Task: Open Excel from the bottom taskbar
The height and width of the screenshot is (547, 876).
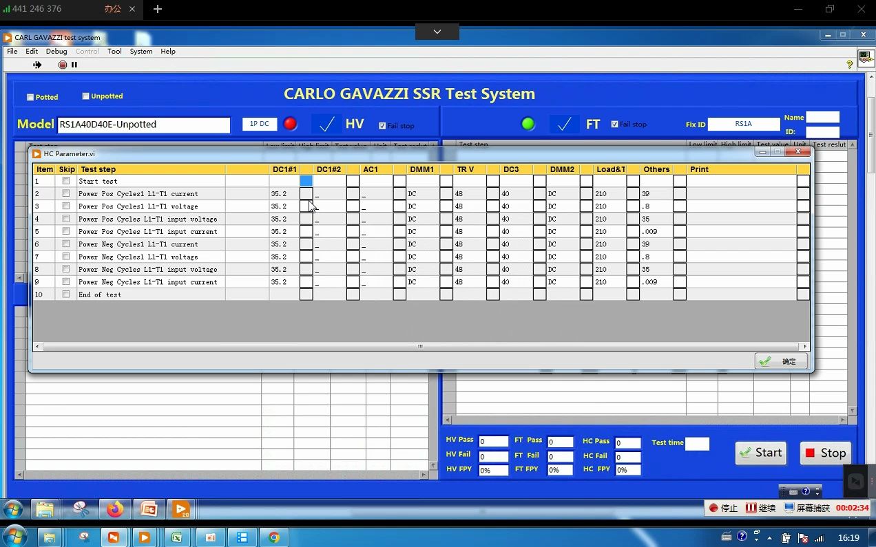Action: [x=176, y=537]
